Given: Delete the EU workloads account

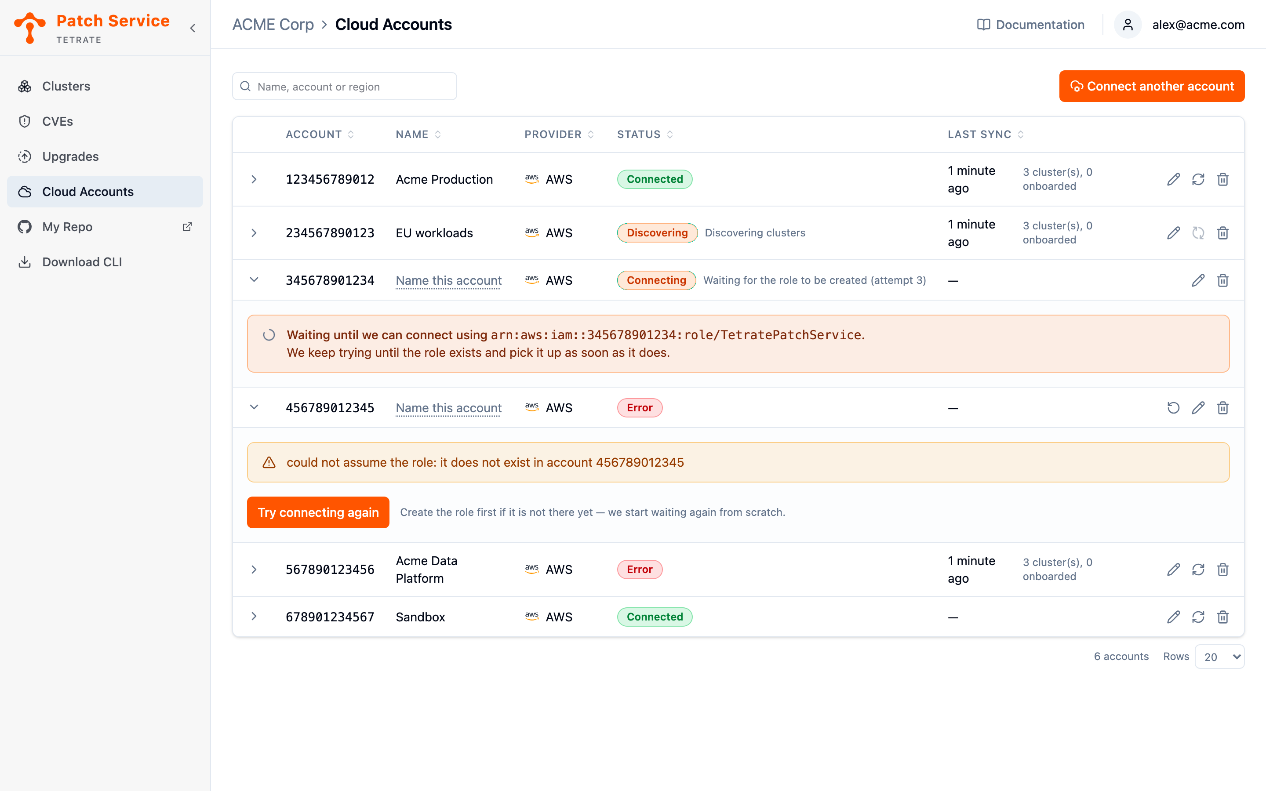Looking at the screenshot, I should tap(1222, 233).
